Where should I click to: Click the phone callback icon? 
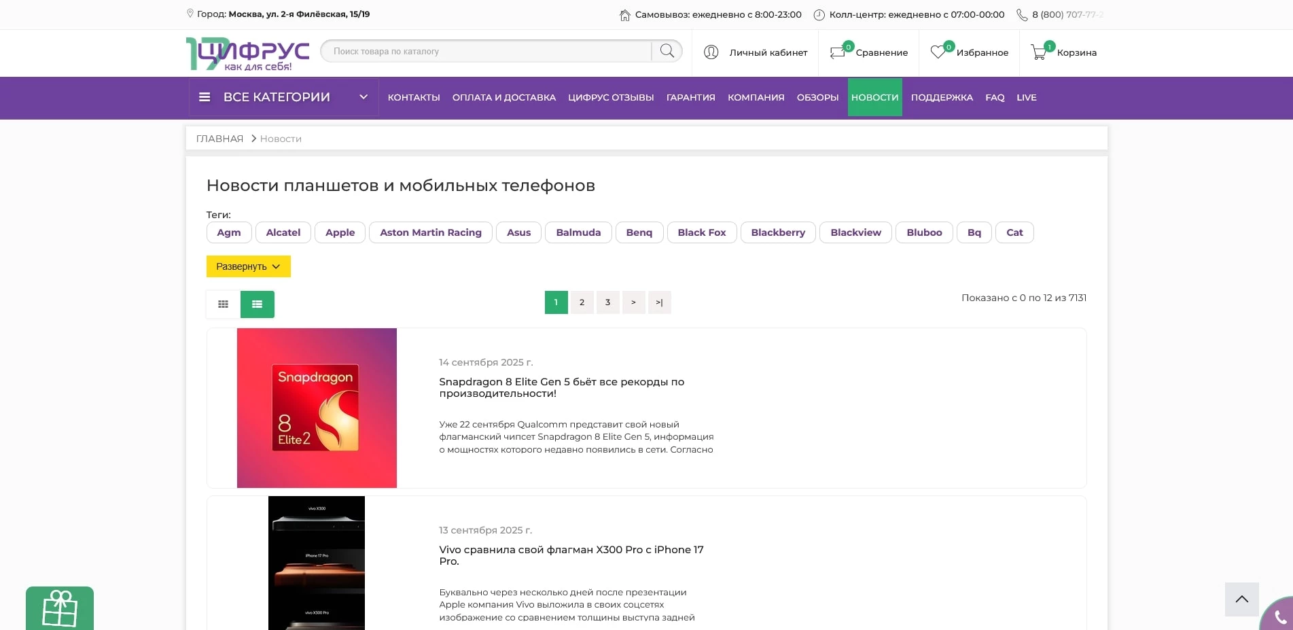pos(1279,616)
